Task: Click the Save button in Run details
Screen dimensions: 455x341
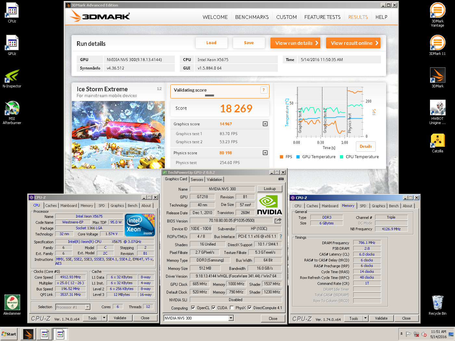Action: 249,43
